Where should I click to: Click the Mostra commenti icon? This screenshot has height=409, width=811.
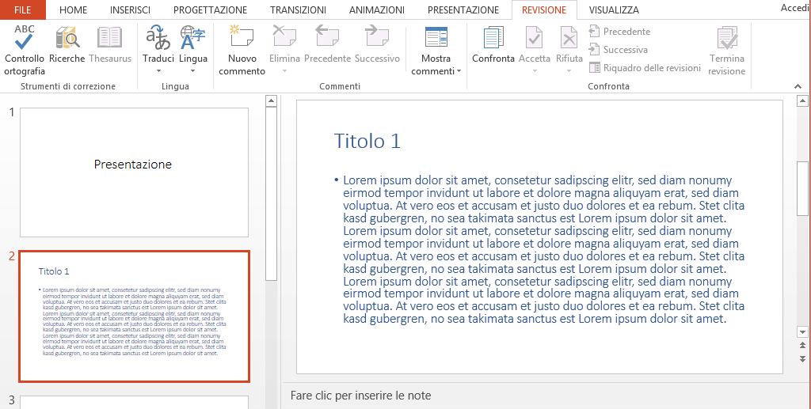tap(436, 38)
